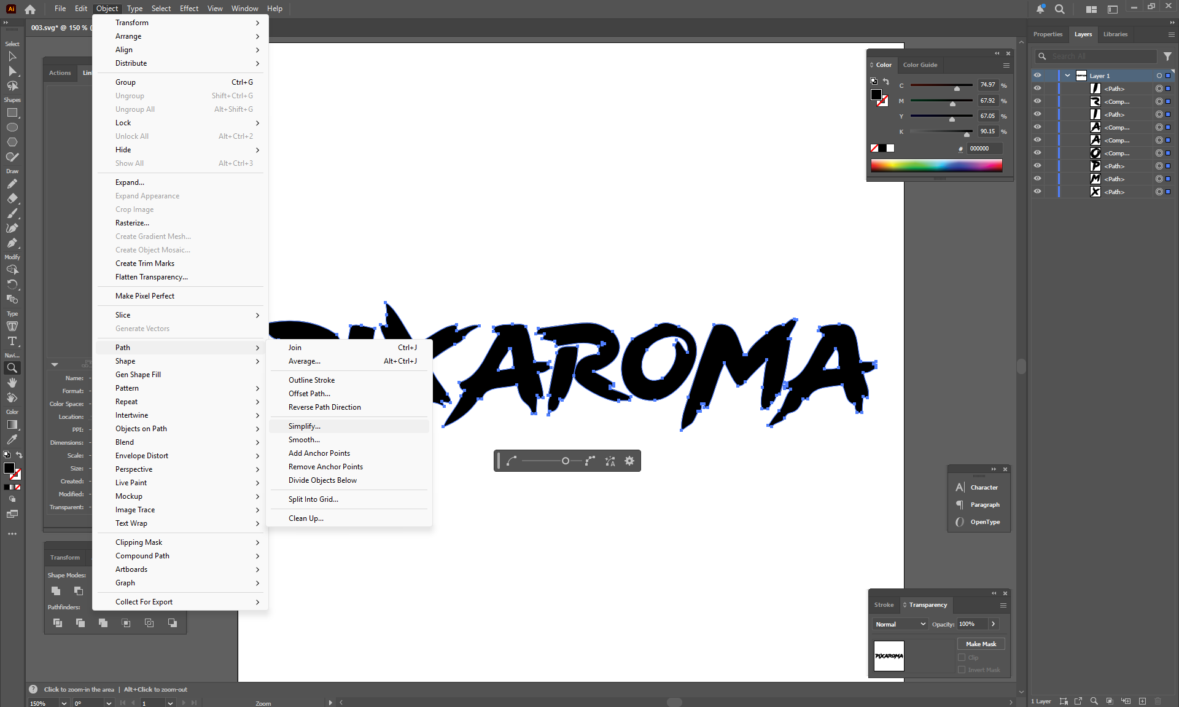Viewport: 1179px width, 707px height.
Task: Select the Rotate tool
Action: click(x=12, y=284)
